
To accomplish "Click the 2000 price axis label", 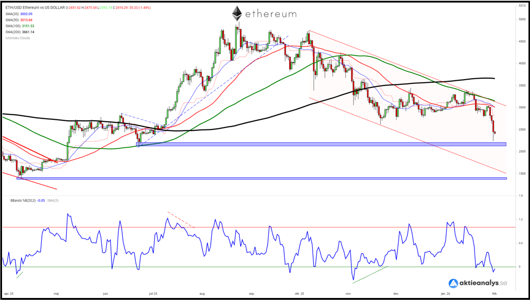I will tap(522, 152).
